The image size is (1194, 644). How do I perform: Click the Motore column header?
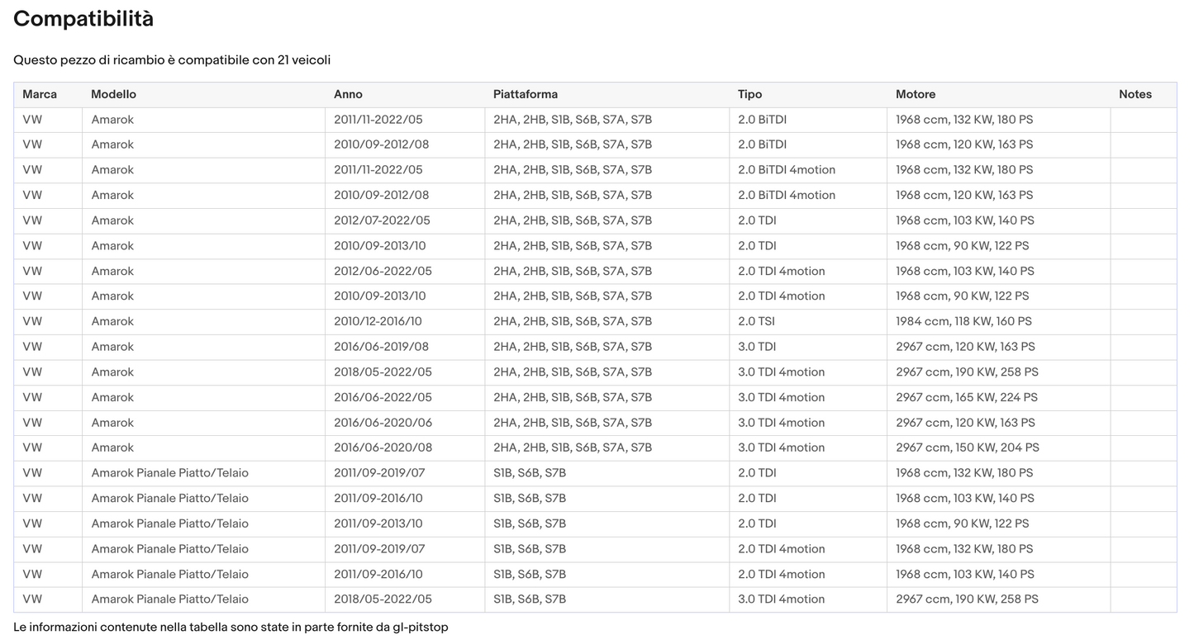point(916,94)
